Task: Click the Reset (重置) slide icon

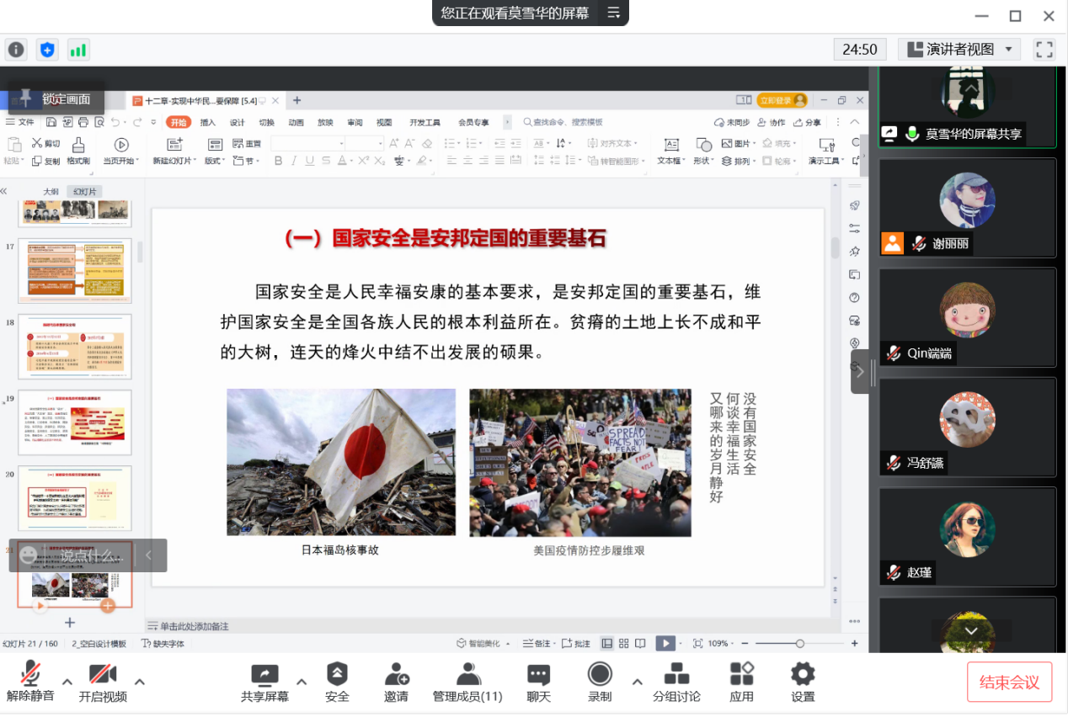Action: pyautogui.click(x=247, y=144)
